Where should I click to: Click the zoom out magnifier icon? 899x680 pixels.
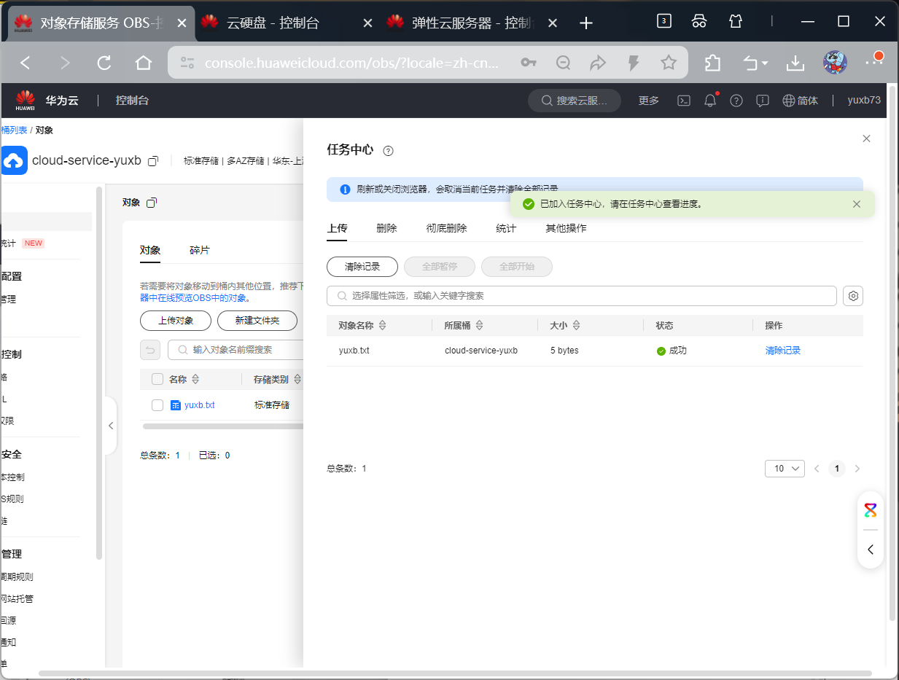click(x=563, y=63)
